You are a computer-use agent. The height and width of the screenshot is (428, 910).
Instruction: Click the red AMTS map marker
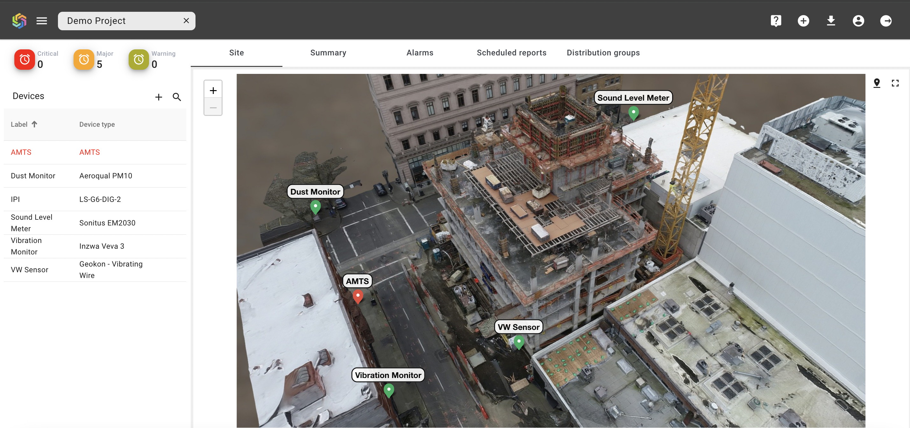[358, 296]
